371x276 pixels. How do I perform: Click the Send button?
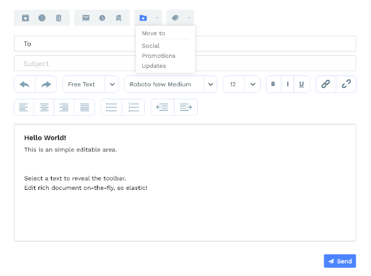click(340, 261)
